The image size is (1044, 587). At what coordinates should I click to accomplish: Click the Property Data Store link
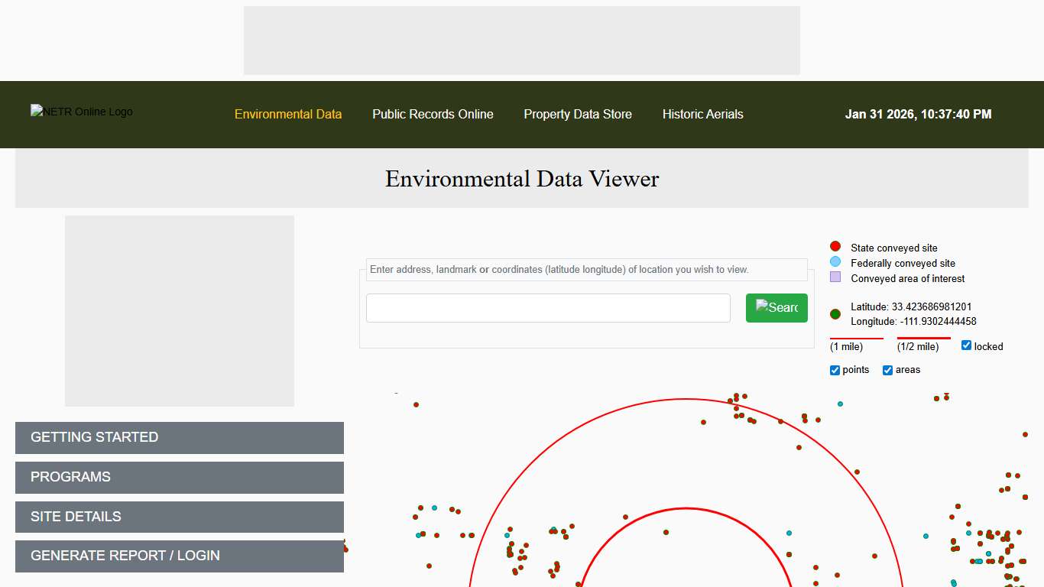point(578,114)
